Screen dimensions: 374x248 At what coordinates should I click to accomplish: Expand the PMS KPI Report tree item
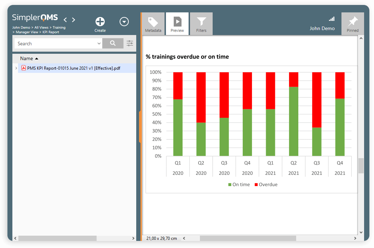[x=16, y=68]
